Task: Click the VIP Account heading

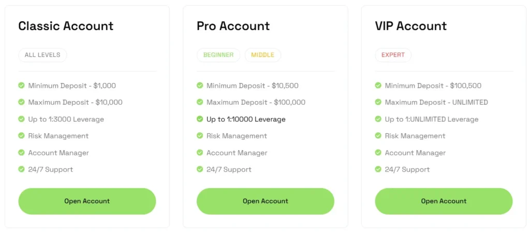Action: pyautogui.click(x=410, y=26)
